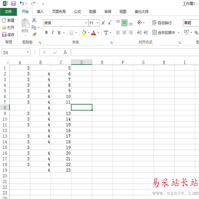The width and height of the screenshot is (199, 199).
Task: Select the Format Painter brush
Action: tap(34, 35)
